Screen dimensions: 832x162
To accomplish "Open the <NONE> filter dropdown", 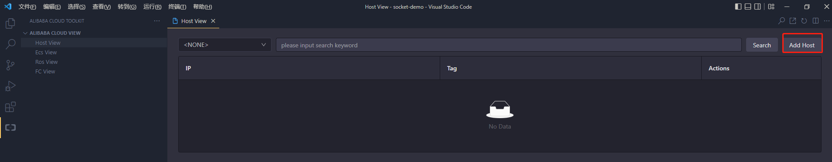I will pyautogui.click(x=225, y=45).
